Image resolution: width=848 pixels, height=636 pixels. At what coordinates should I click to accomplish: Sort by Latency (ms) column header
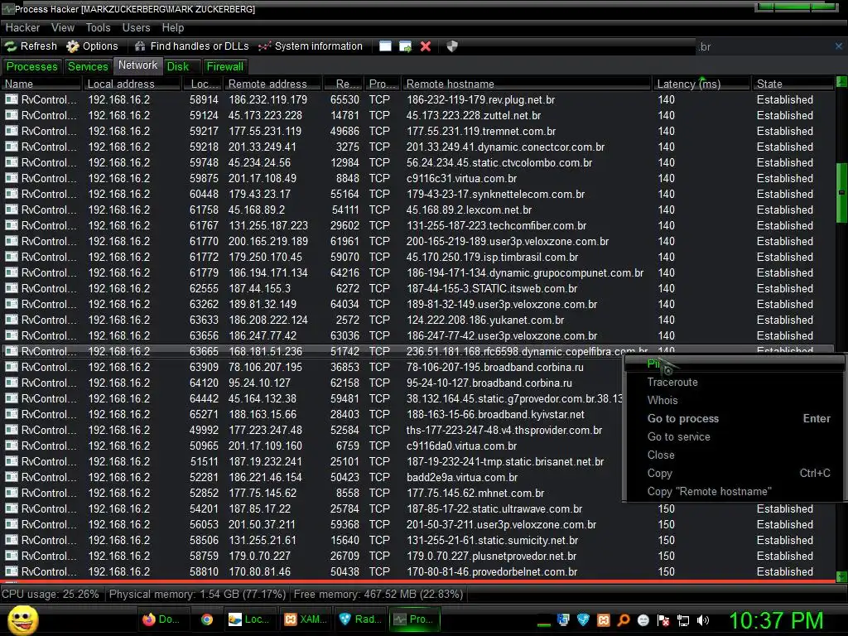pos(702,84)
